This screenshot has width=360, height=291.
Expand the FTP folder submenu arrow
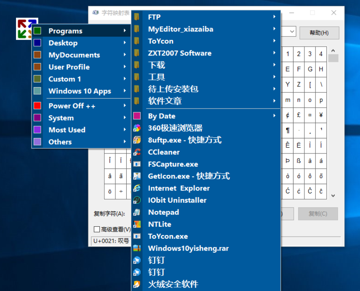275,17
